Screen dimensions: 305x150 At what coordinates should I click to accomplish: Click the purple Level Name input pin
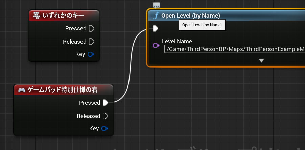pos(156,46)
